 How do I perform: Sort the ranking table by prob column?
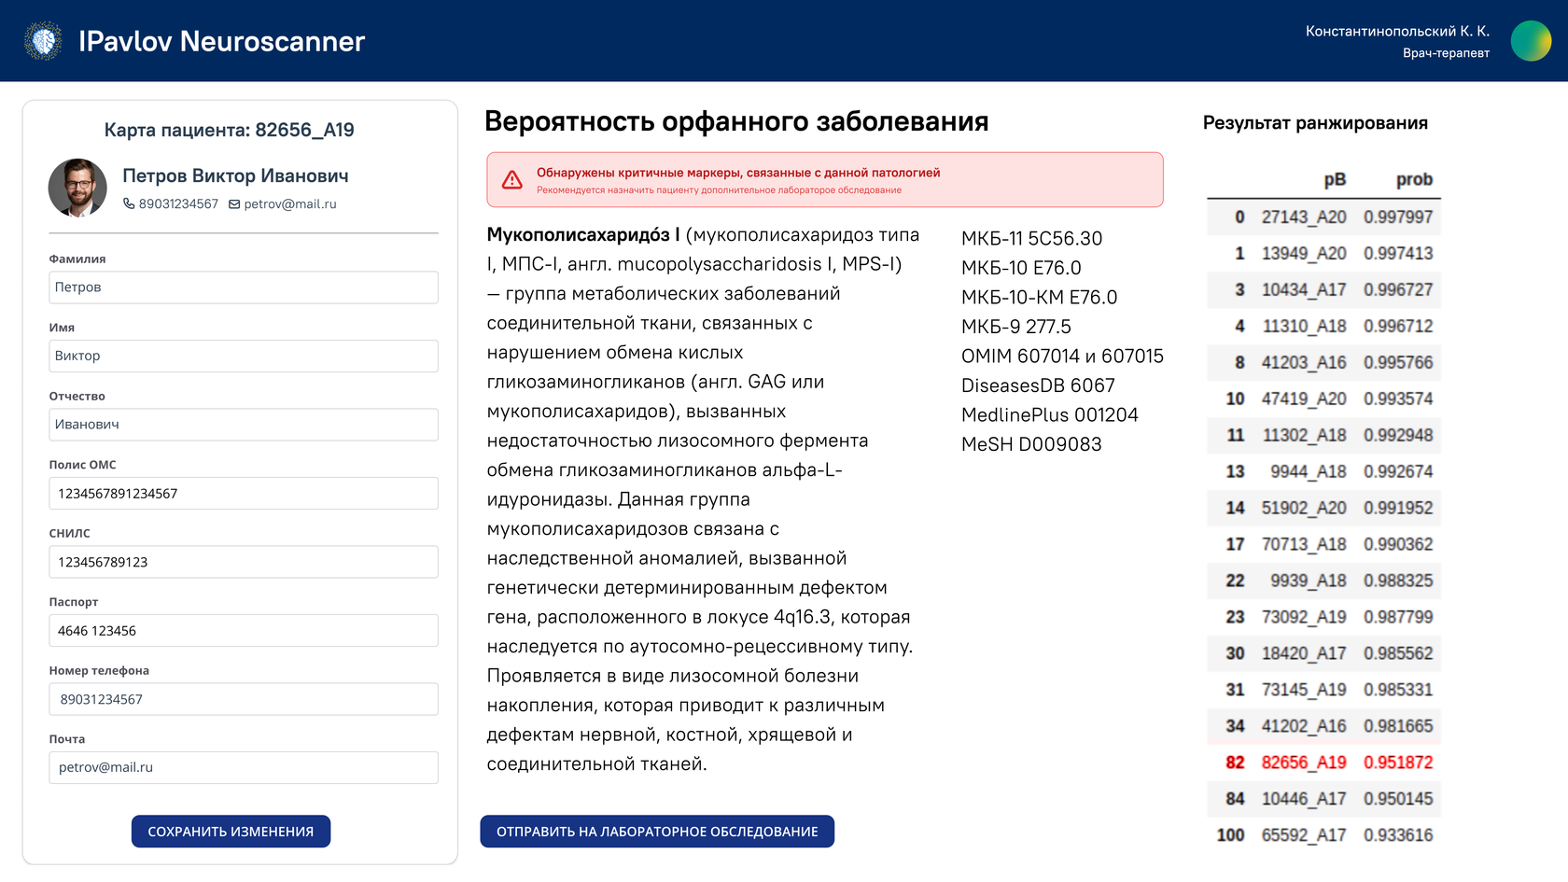coord(1413,179)
